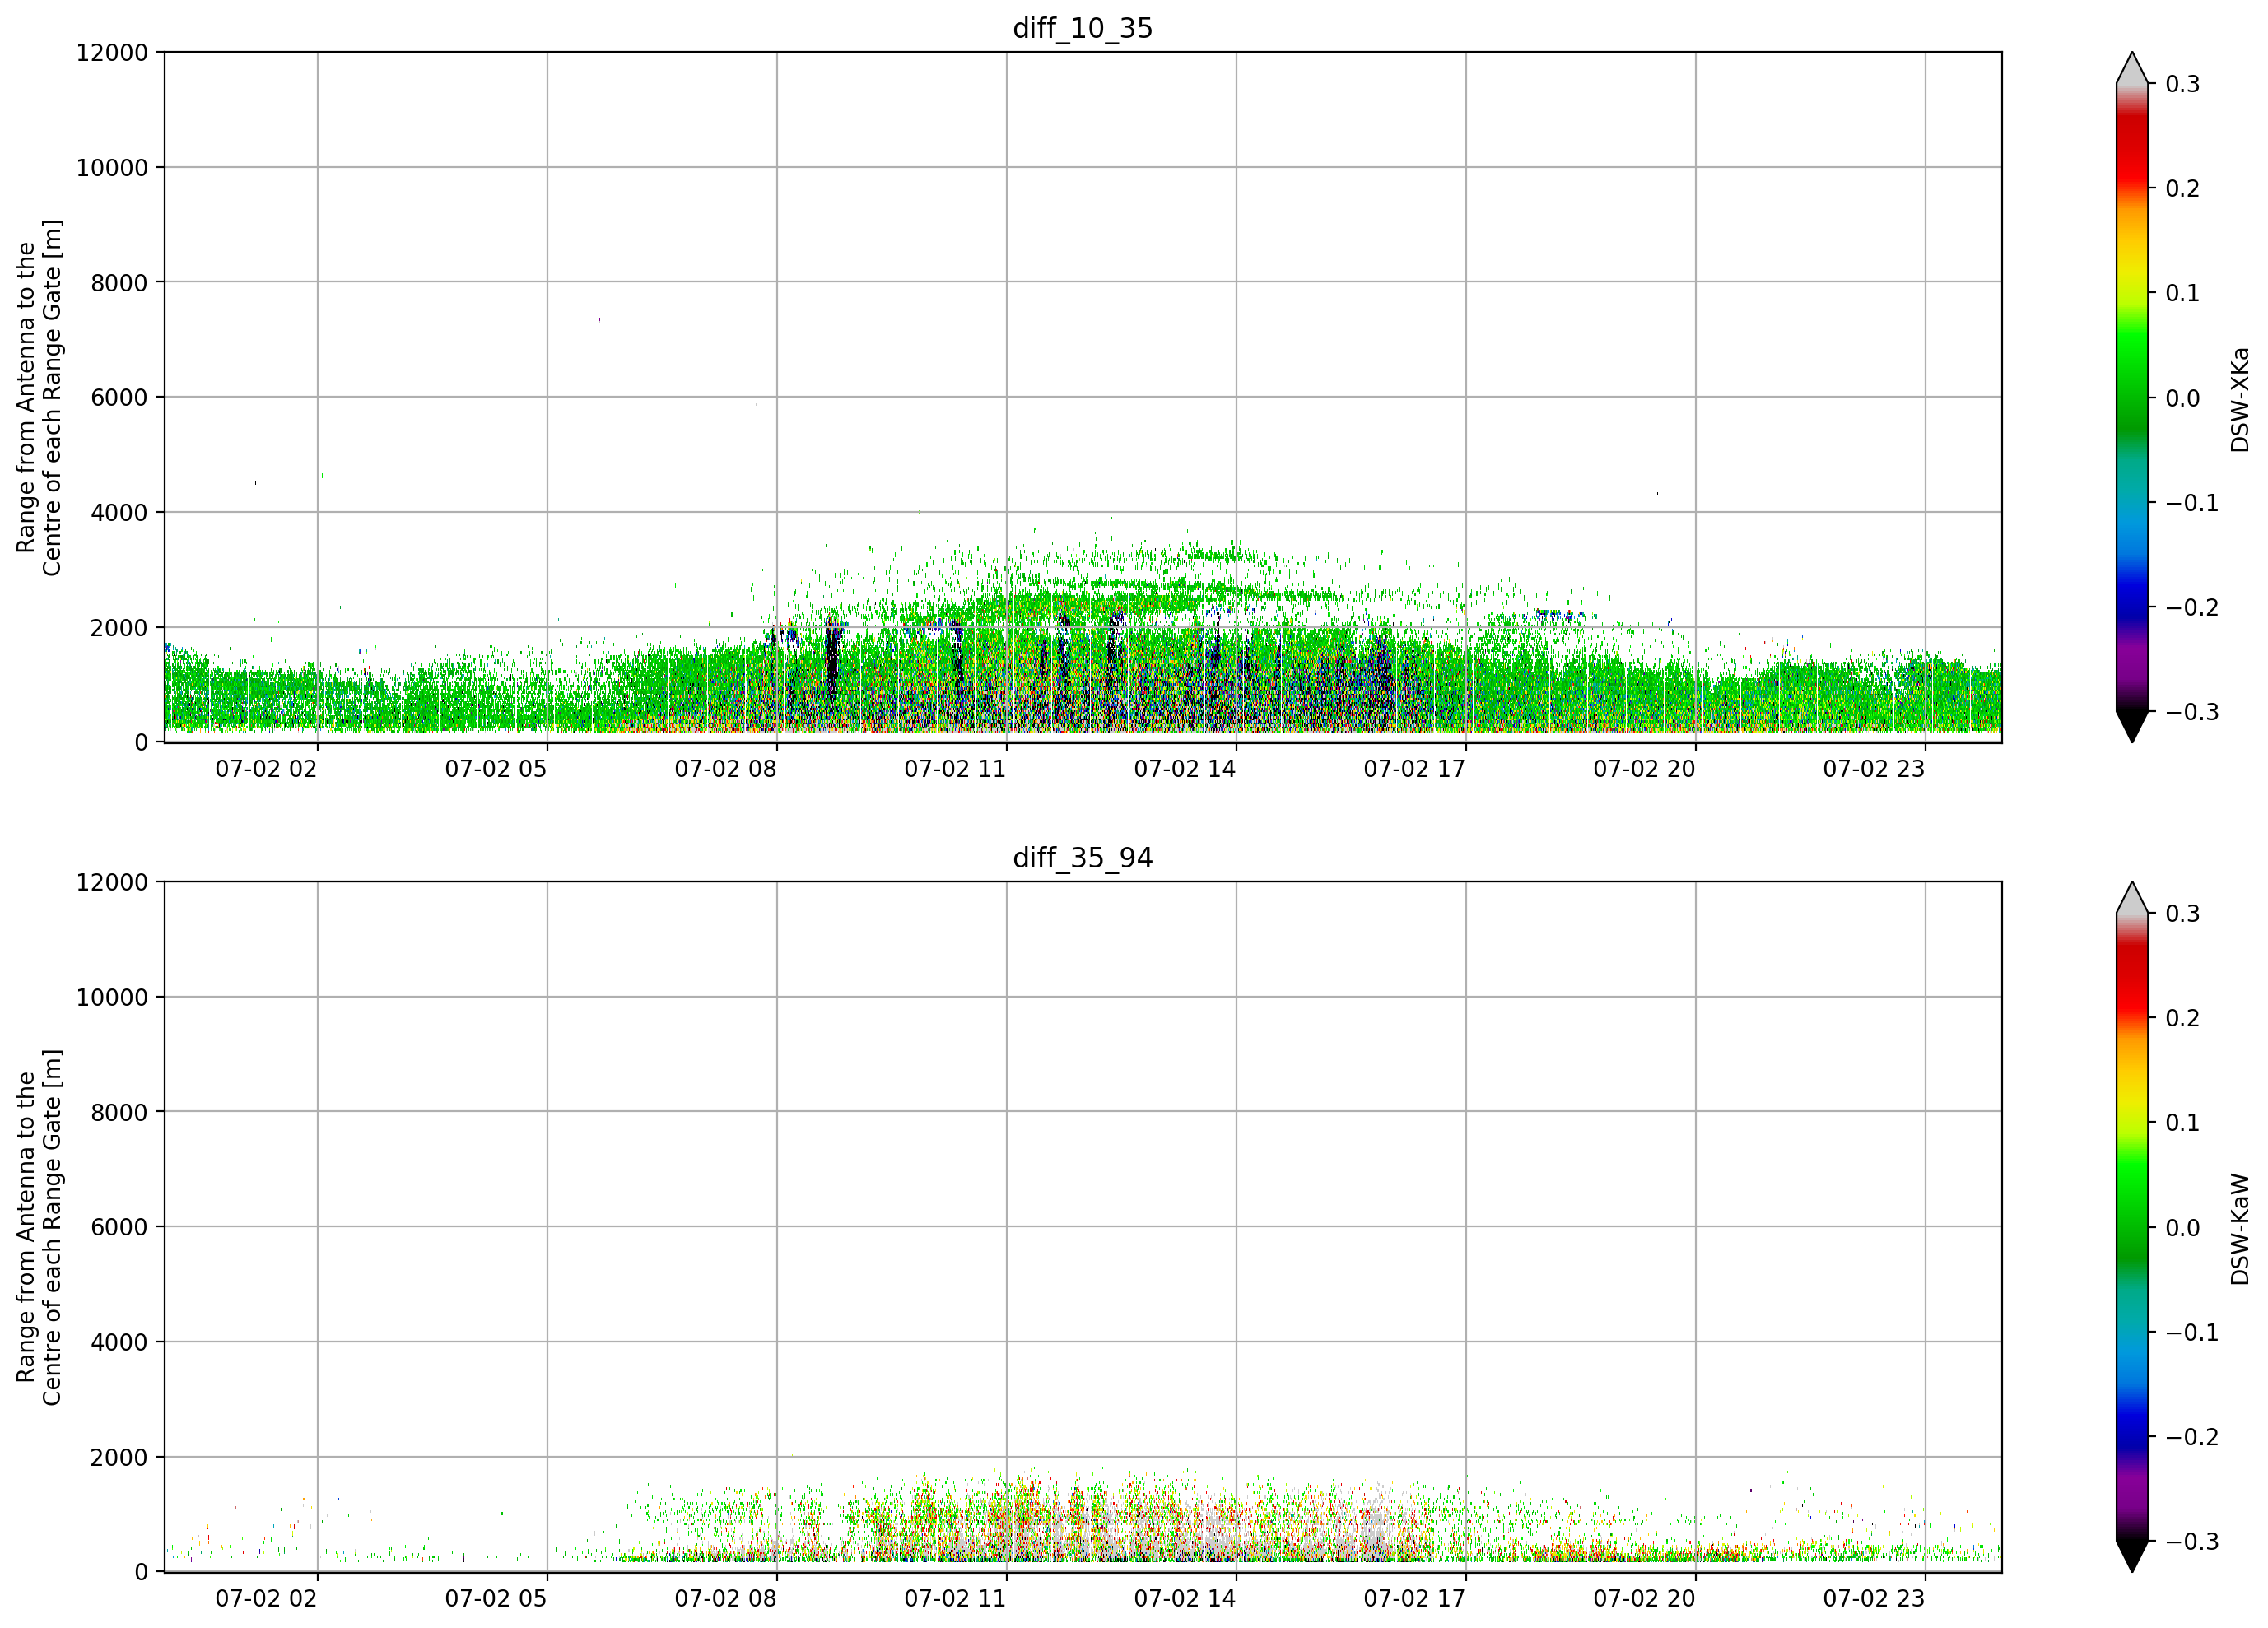Click the diff_35_94 plot title
This screenshot has height=1628, width=2268.
tap(1083, 858)
